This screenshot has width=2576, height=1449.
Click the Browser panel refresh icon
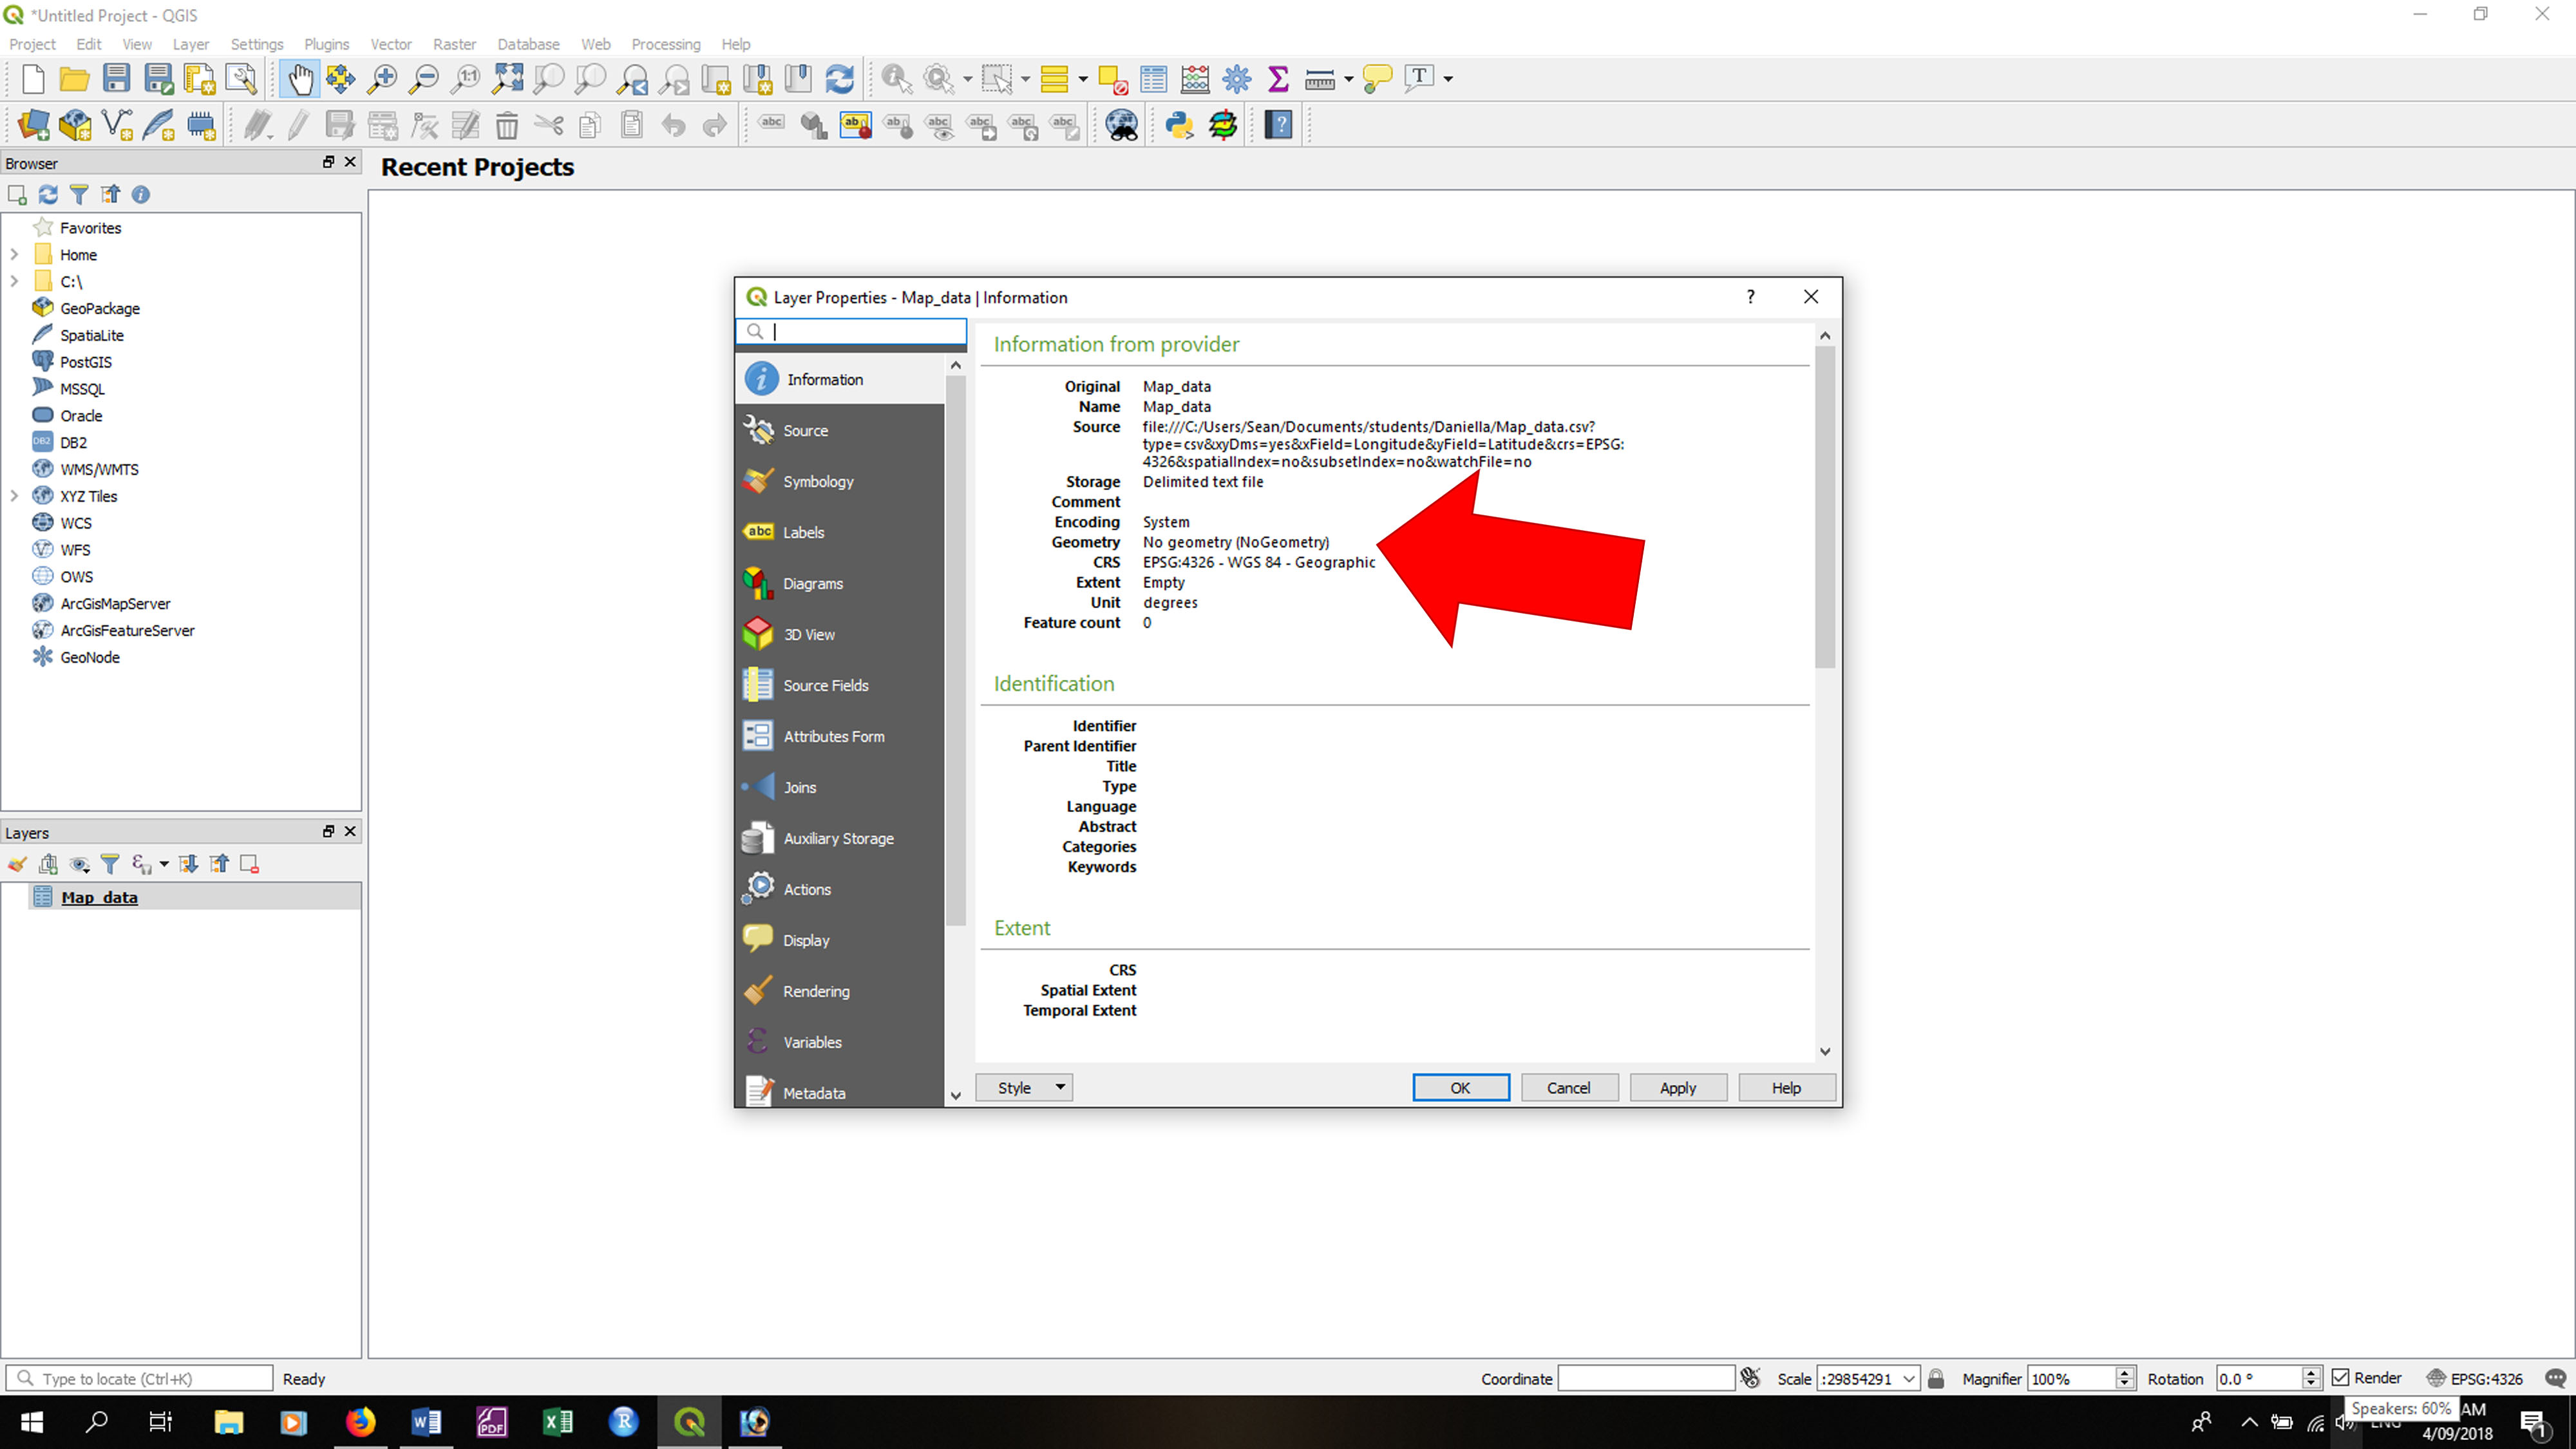click(48, 194)
